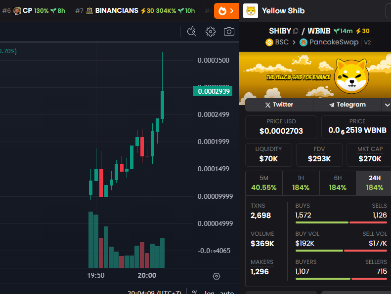
Task: Click the BUYERS 1,107 value
Action: (302, 271)
